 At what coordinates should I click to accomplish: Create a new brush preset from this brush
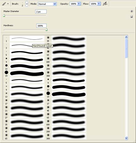pos(131,17)
